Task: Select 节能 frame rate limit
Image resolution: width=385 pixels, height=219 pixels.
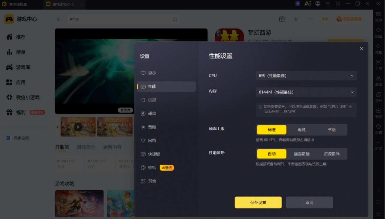Action: click(x=332, y=130)
